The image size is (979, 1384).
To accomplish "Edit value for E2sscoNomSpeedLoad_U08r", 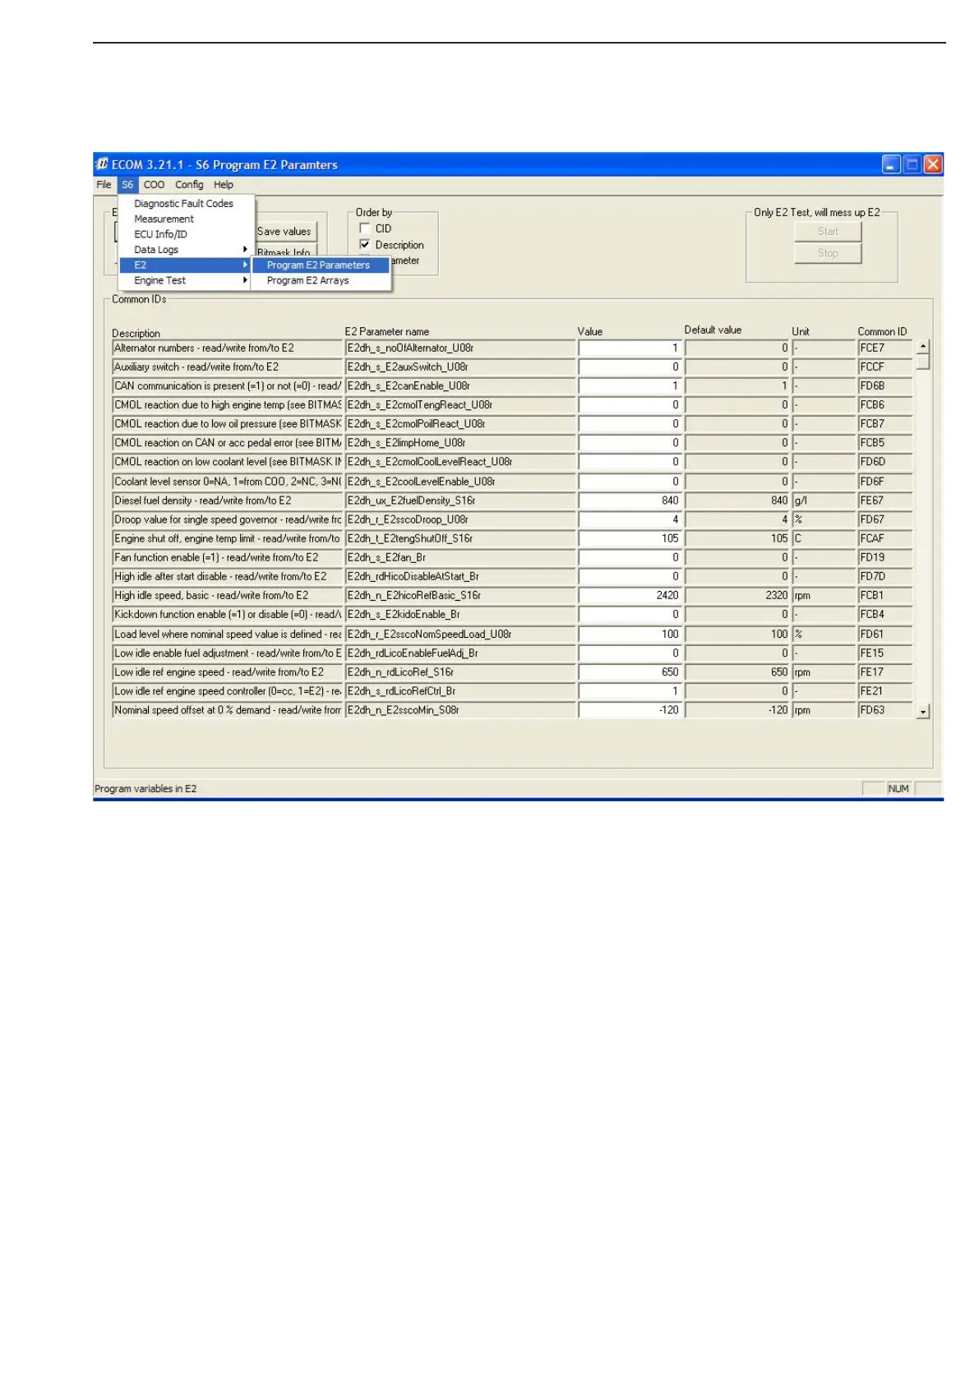I will click(630, 634).
